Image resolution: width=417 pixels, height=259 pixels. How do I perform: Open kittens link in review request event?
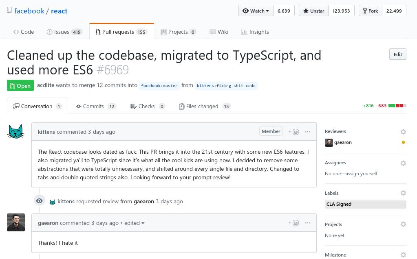pos(66,201)
